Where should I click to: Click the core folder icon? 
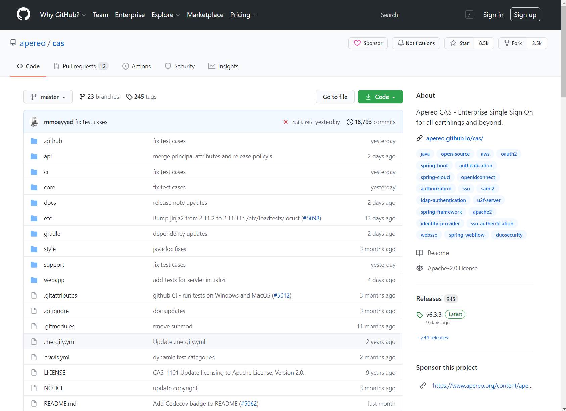[x=34, y=187]
